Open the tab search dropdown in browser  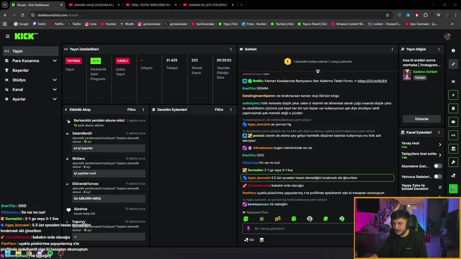click(x=5, y=5)
